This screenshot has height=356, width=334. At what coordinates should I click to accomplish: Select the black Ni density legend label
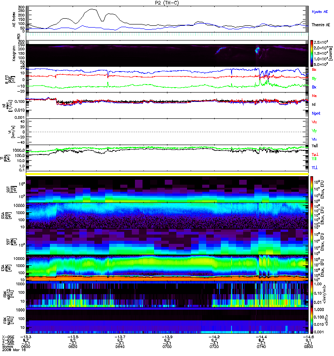coord(314,105)
